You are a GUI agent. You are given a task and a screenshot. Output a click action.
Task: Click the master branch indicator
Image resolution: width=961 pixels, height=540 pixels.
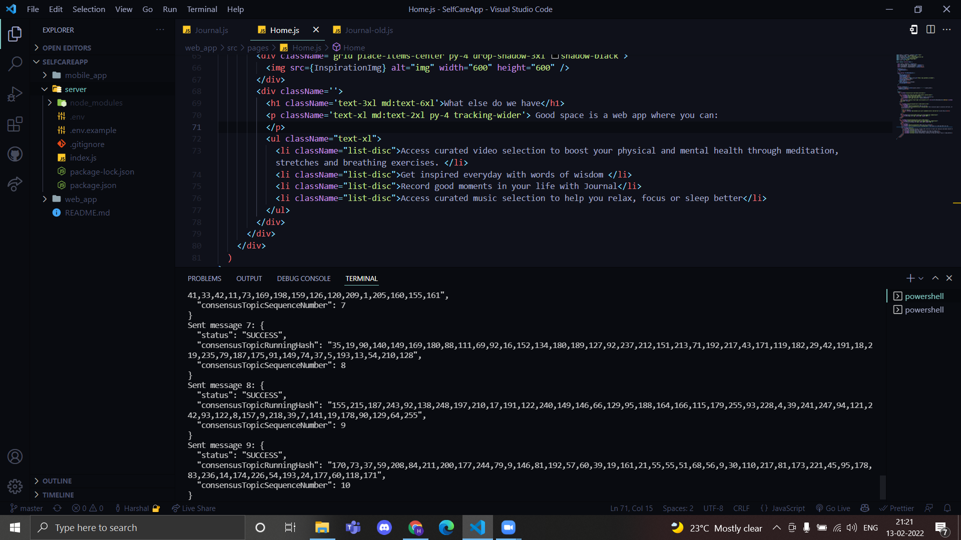pos(27,508)
